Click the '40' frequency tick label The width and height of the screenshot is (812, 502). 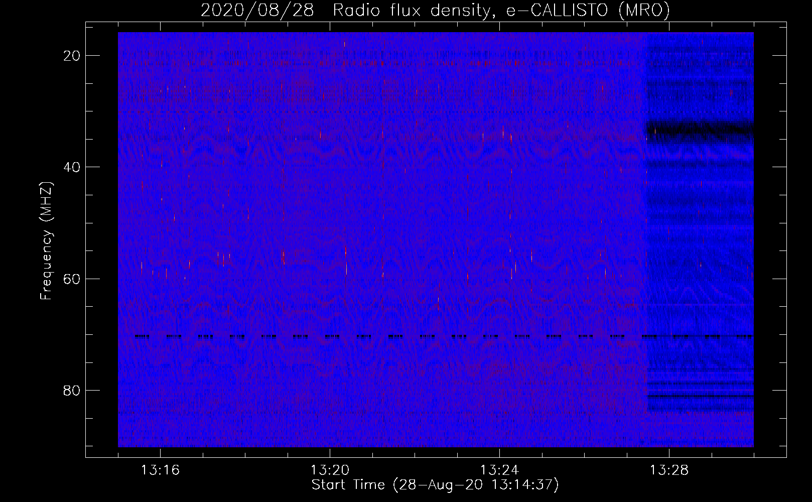click(72, 167)
